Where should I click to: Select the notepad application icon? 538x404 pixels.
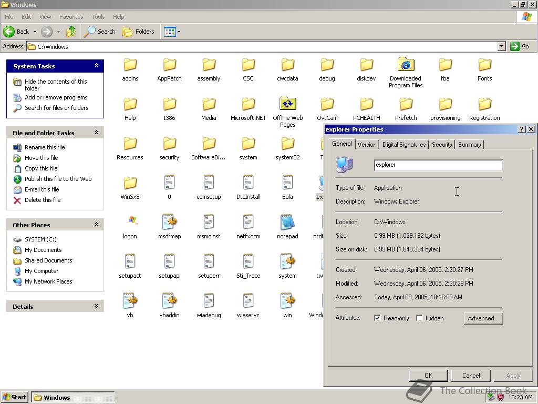point(287,222)
